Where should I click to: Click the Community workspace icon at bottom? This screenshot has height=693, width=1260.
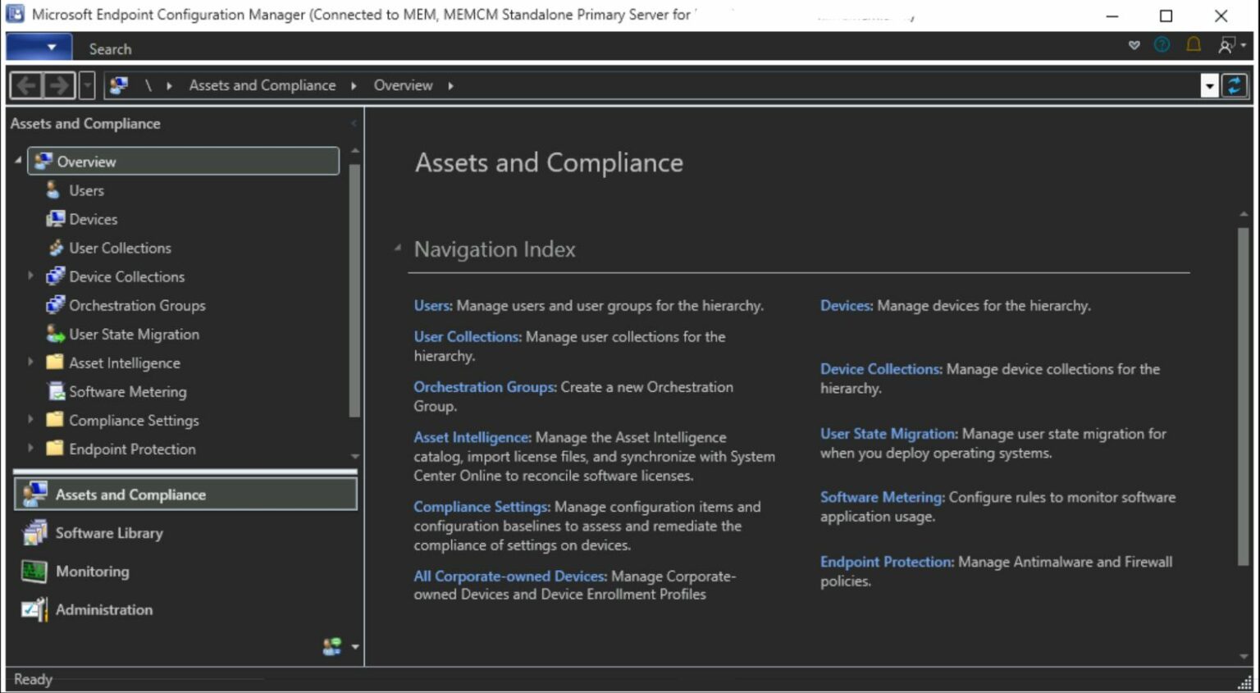[x=332, y=647]
